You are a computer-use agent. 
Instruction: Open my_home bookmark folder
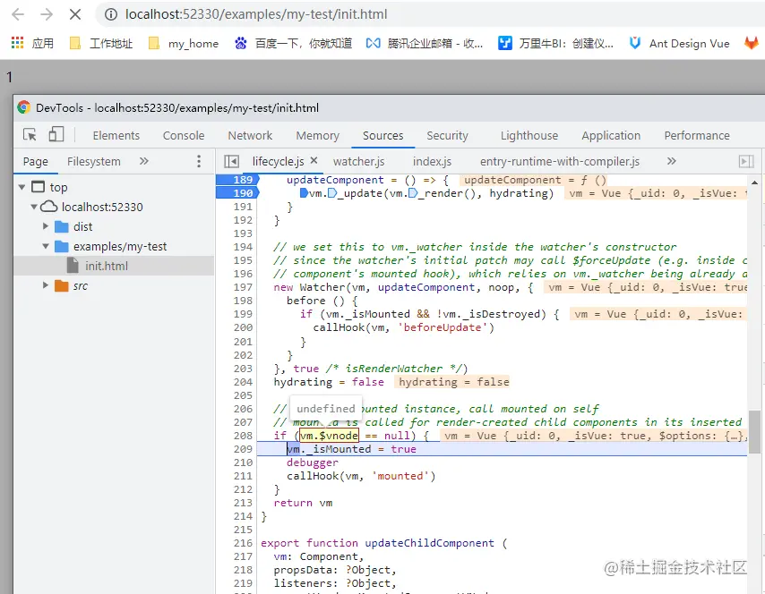point(184,43)
